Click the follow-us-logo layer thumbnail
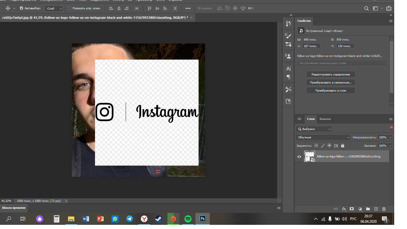The height and width of the screenshot is (229, 407). [309, 156]
